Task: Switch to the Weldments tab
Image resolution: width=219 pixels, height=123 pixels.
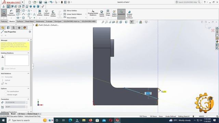Action: (x=40, y=22)
